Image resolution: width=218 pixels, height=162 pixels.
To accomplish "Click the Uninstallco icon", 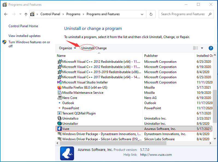I will [60, 118].
